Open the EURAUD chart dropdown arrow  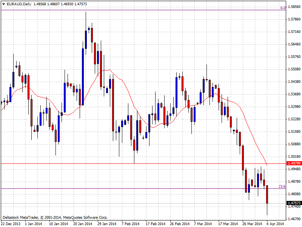point(4,4)
